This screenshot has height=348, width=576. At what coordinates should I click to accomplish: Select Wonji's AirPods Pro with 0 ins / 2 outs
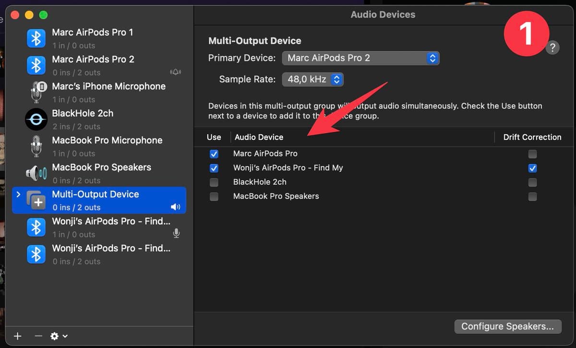coord(99,254)
